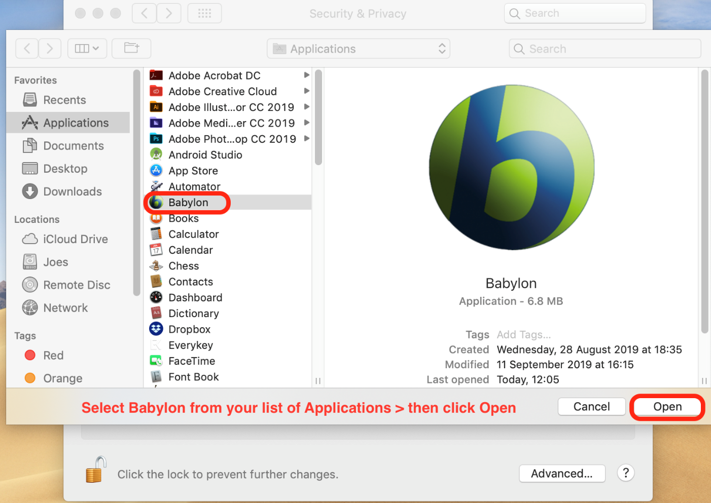Click the Calculator app icon
Viewport: 711px width, 503px height.
point(156,234)
